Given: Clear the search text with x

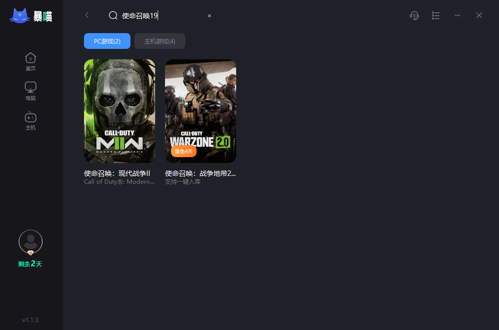Looking at the screenshot, I should tap(209, 16).
